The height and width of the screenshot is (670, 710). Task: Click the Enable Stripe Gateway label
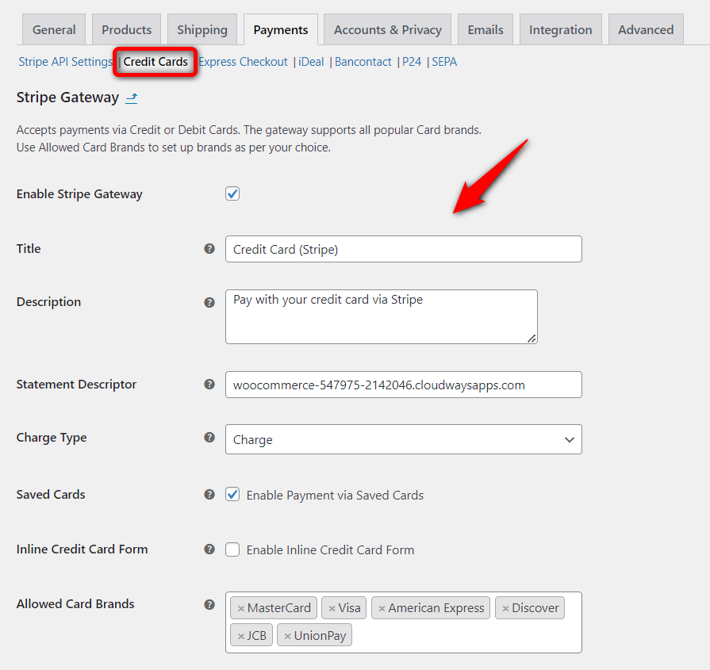(x=79, y=194)
